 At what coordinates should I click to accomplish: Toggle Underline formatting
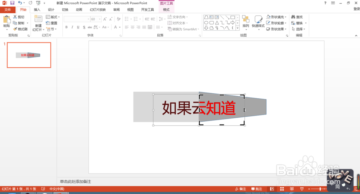pyautogui.click(x=78, y=27)
